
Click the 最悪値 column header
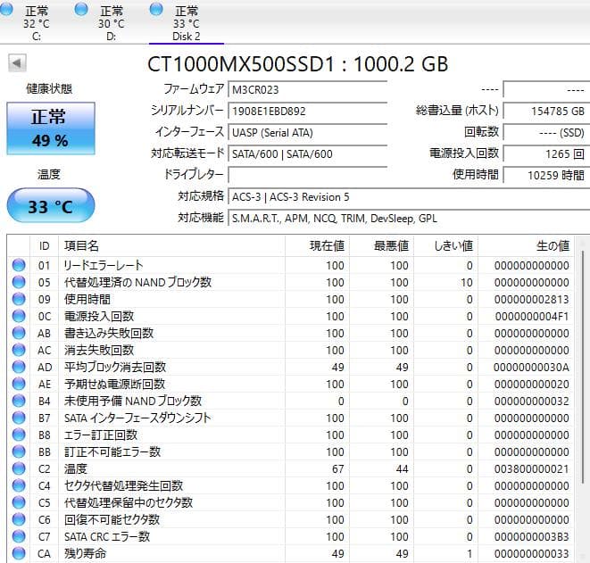tap(381, 246)
